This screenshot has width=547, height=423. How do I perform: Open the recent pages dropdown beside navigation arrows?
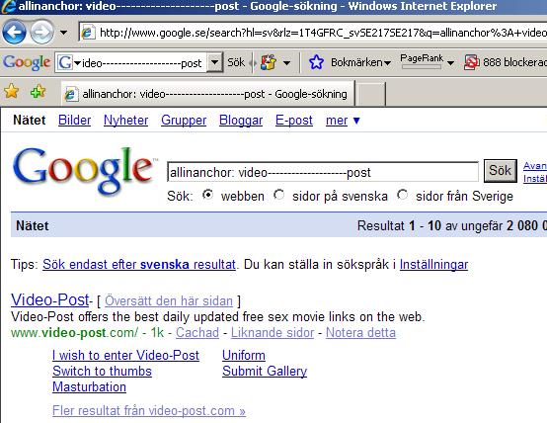tap(63, 33)
